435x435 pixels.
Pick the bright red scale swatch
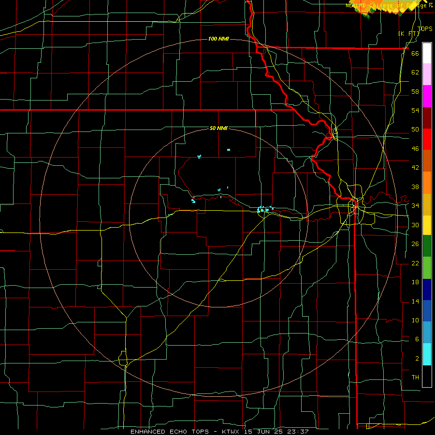(427, 139)
